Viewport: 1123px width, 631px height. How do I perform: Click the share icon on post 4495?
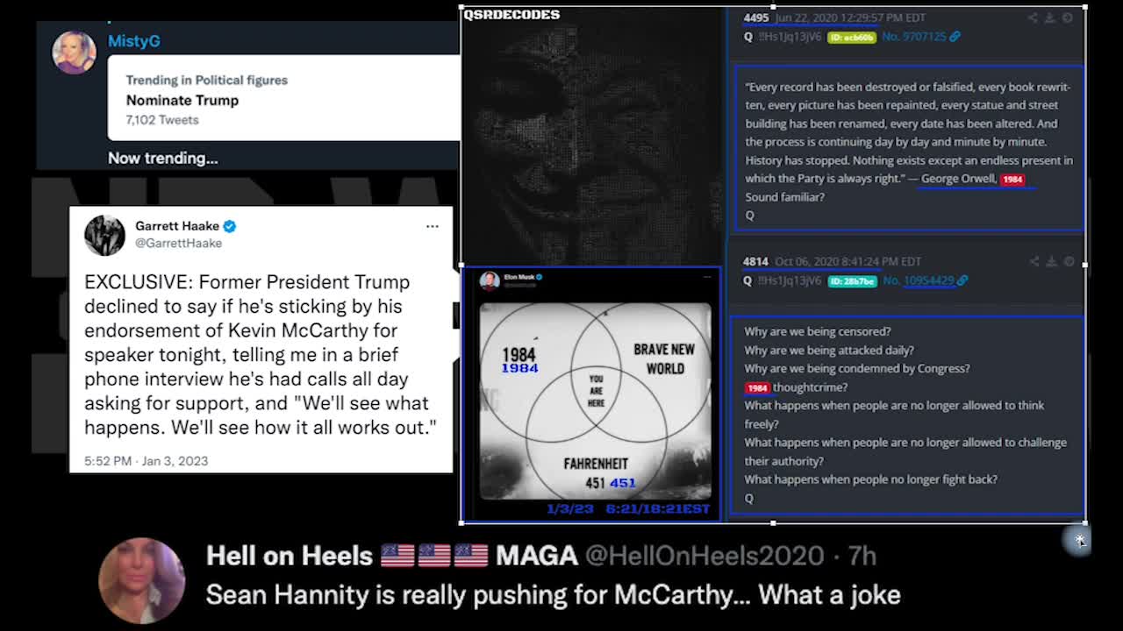[1033, 18]
